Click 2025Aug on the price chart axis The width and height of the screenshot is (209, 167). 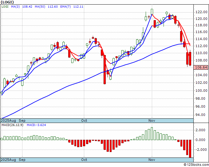tap(8, 121)
